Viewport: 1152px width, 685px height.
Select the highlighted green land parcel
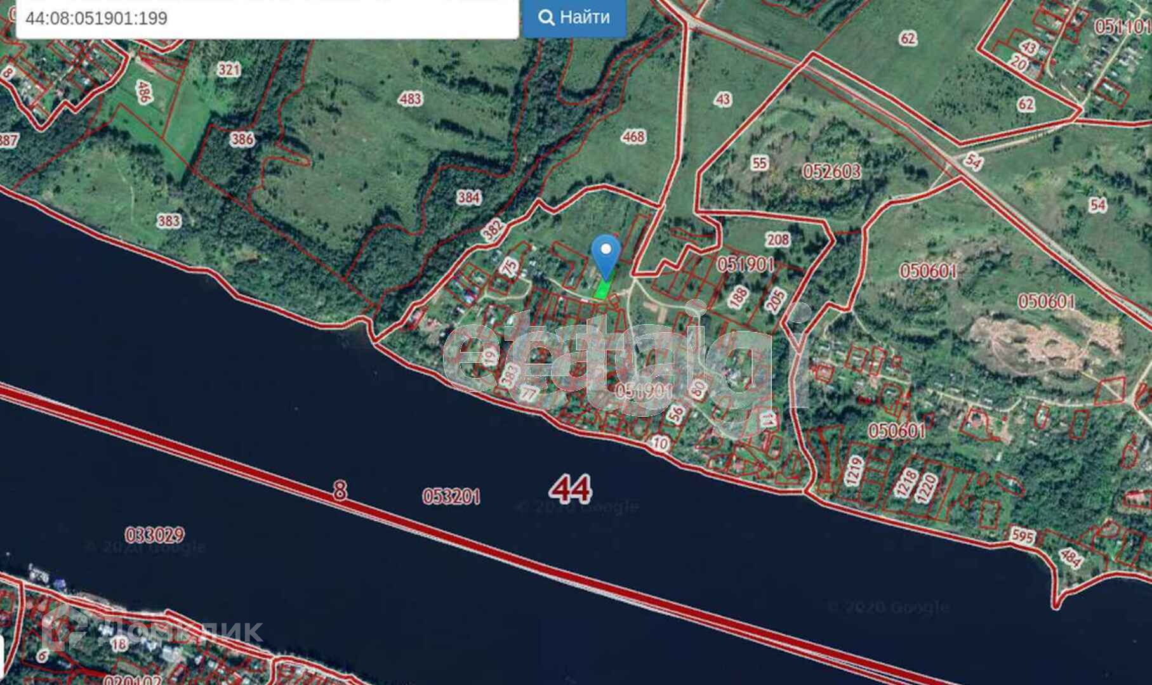[x=603, y=288]
